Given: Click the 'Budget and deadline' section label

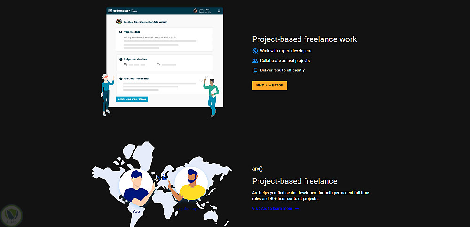Looking at the screenshot, I should [135, 59].
